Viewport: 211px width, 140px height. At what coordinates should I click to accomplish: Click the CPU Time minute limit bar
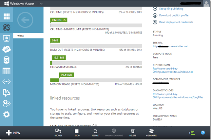pyautogui.click(x=96, y=25)
